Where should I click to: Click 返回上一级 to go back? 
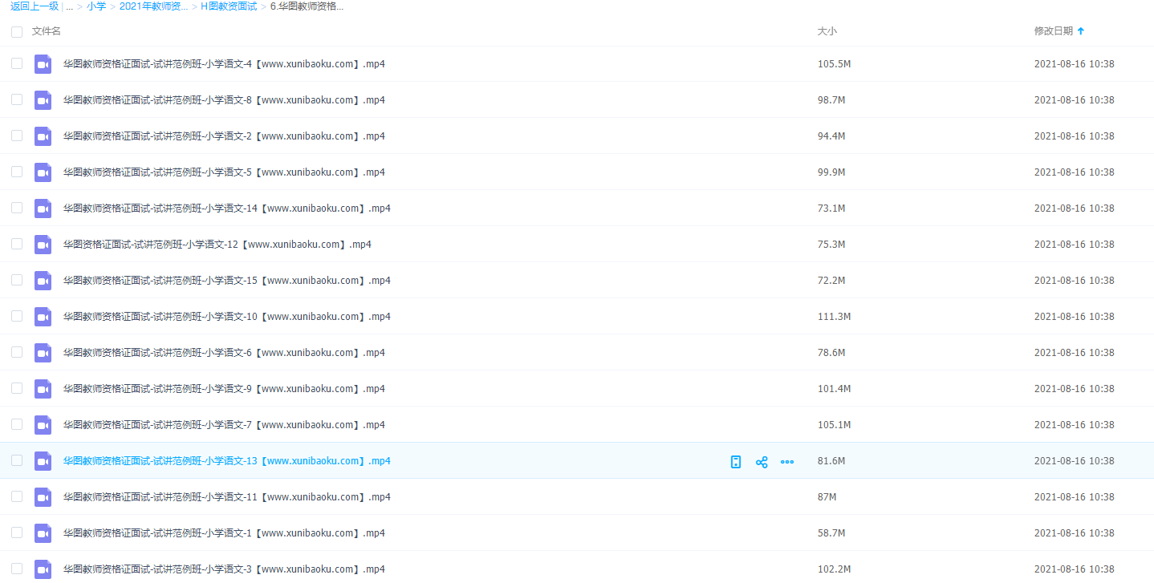click(x=34, y=6)
